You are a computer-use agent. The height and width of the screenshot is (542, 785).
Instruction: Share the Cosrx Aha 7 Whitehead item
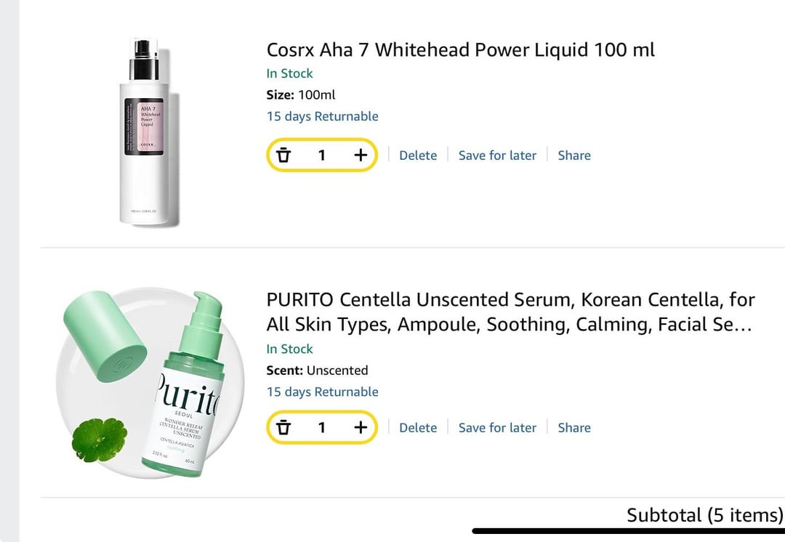pos(574,155)
